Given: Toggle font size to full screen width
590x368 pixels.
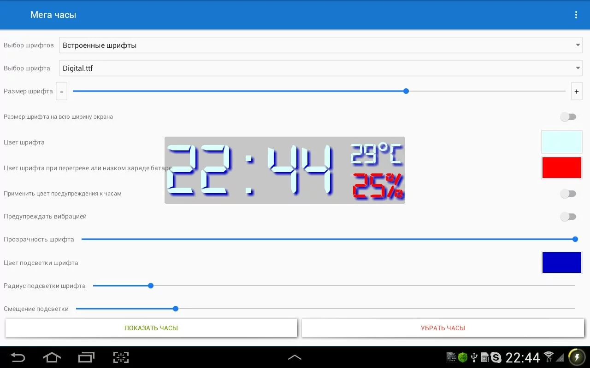Looking at the screenshot, I should point(568,117).
